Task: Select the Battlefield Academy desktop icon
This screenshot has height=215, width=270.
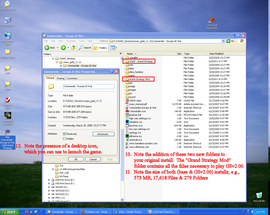Action: click(8, 119)
